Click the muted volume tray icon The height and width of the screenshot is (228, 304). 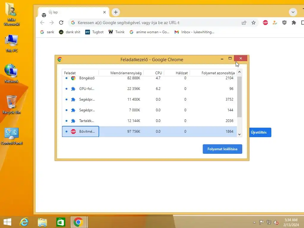276,222
